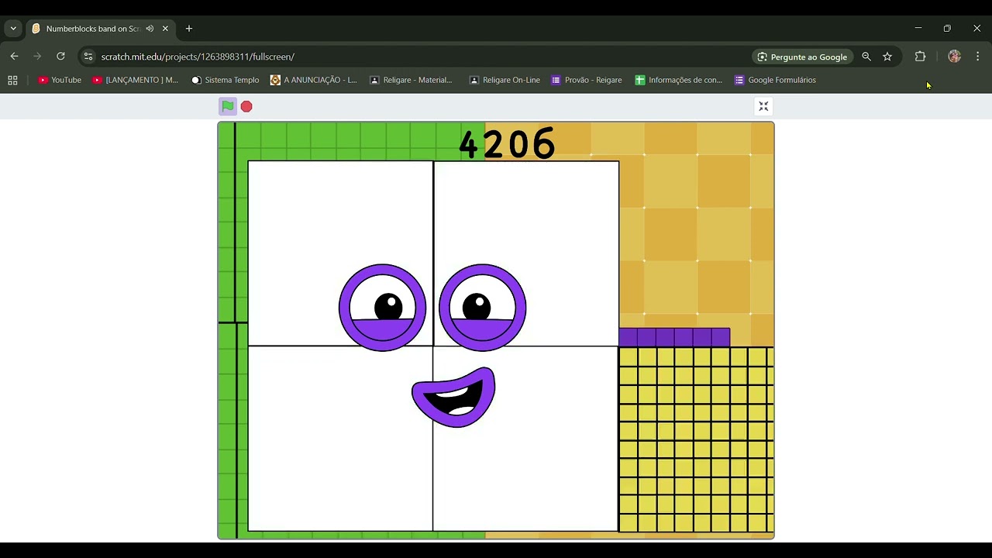The image size is (992, 558).
Task: Focus the address bar URL field
Action: tap(418, 57)
